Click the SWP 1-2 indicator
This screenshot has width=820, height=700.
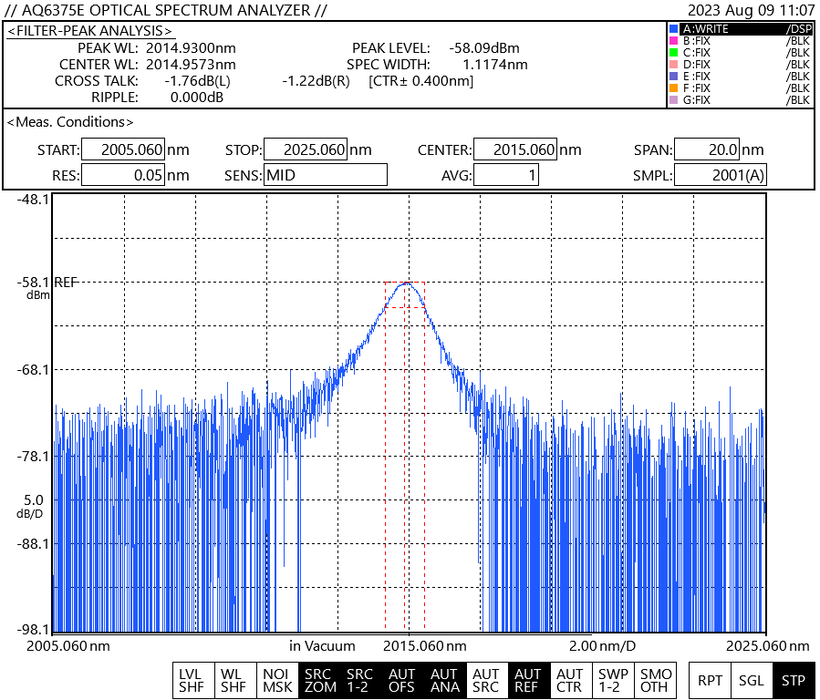(612, 680)
